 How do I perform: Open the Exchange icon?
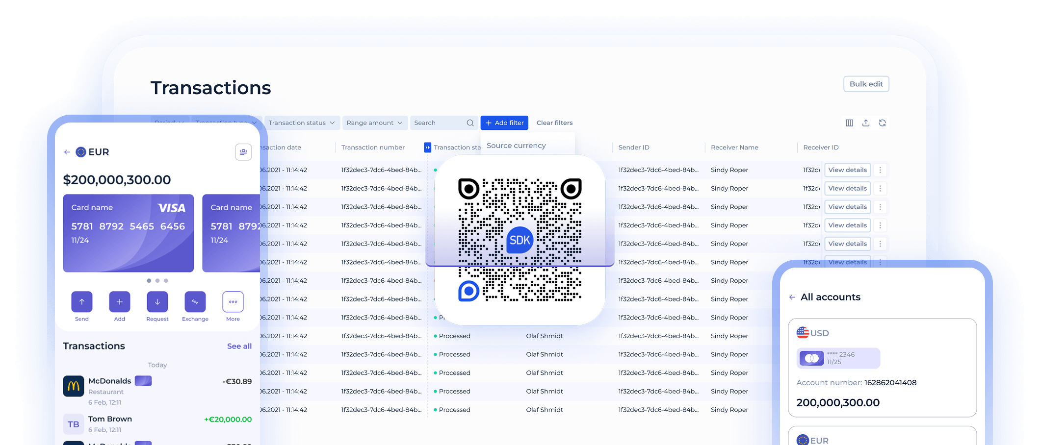(195, 302)
